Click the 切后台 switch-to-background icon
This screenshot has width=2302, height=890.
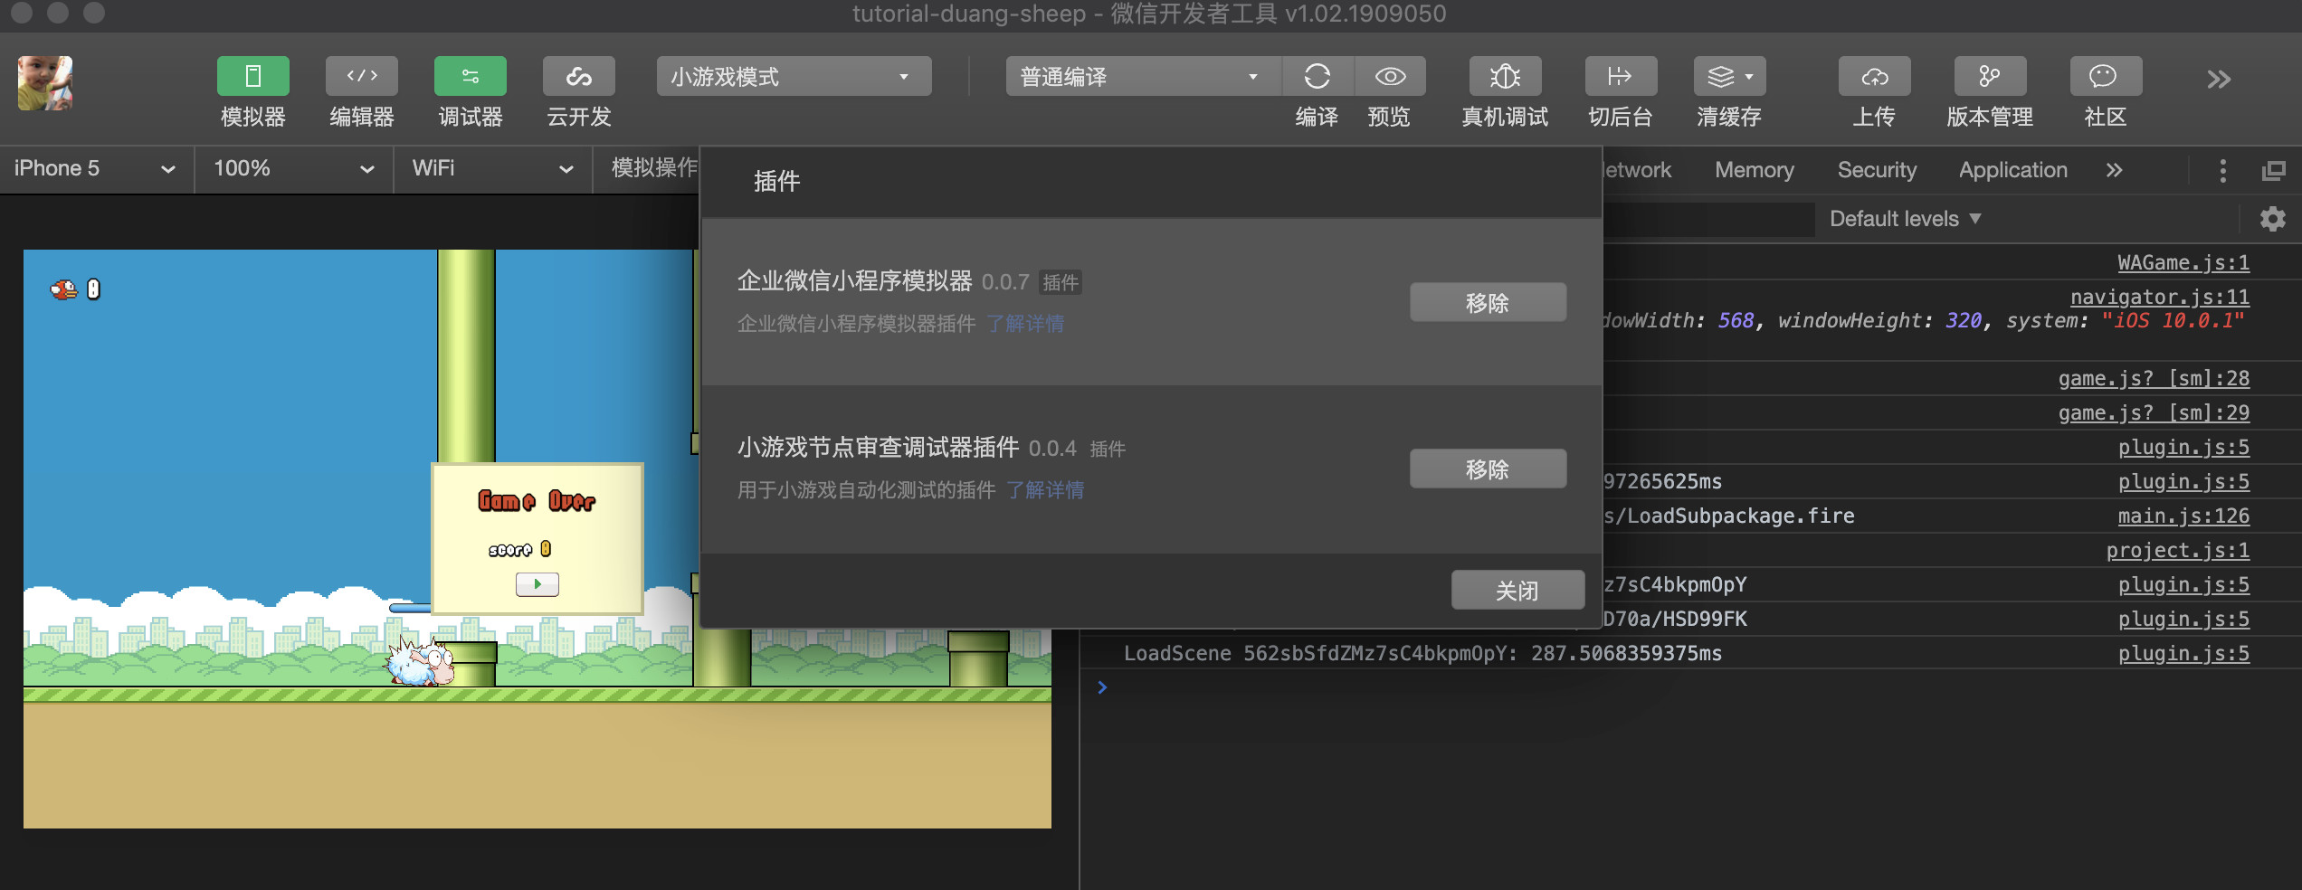click(x=1621, y=77)
